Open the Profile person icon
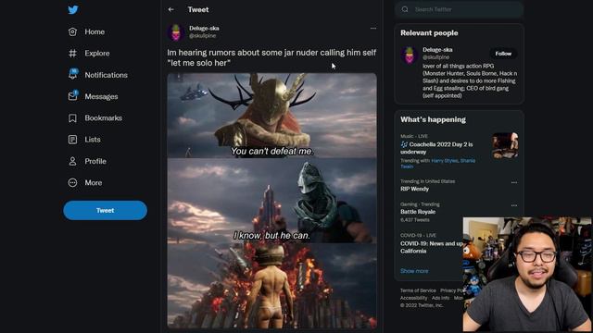This screenshot has height=333, width=593. coord(72,161)
